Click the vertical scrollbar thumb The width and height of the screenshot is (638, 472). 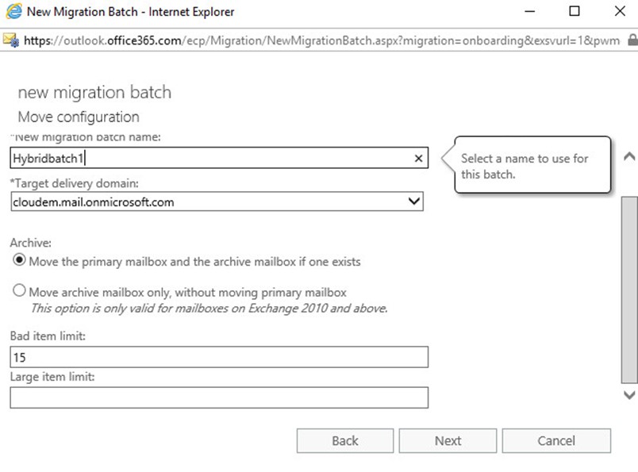[x=629, y=290]
